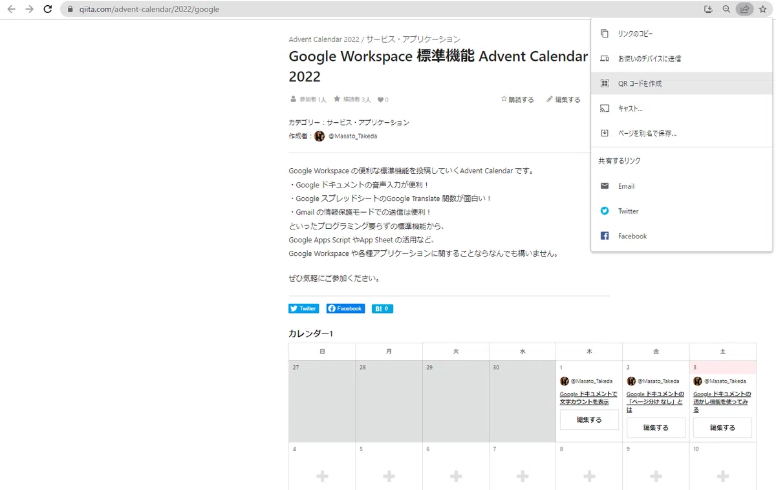Click the lock icon in the address bar
The height and width of the screenshot is (490, 776).
click(x=71, y=10)
